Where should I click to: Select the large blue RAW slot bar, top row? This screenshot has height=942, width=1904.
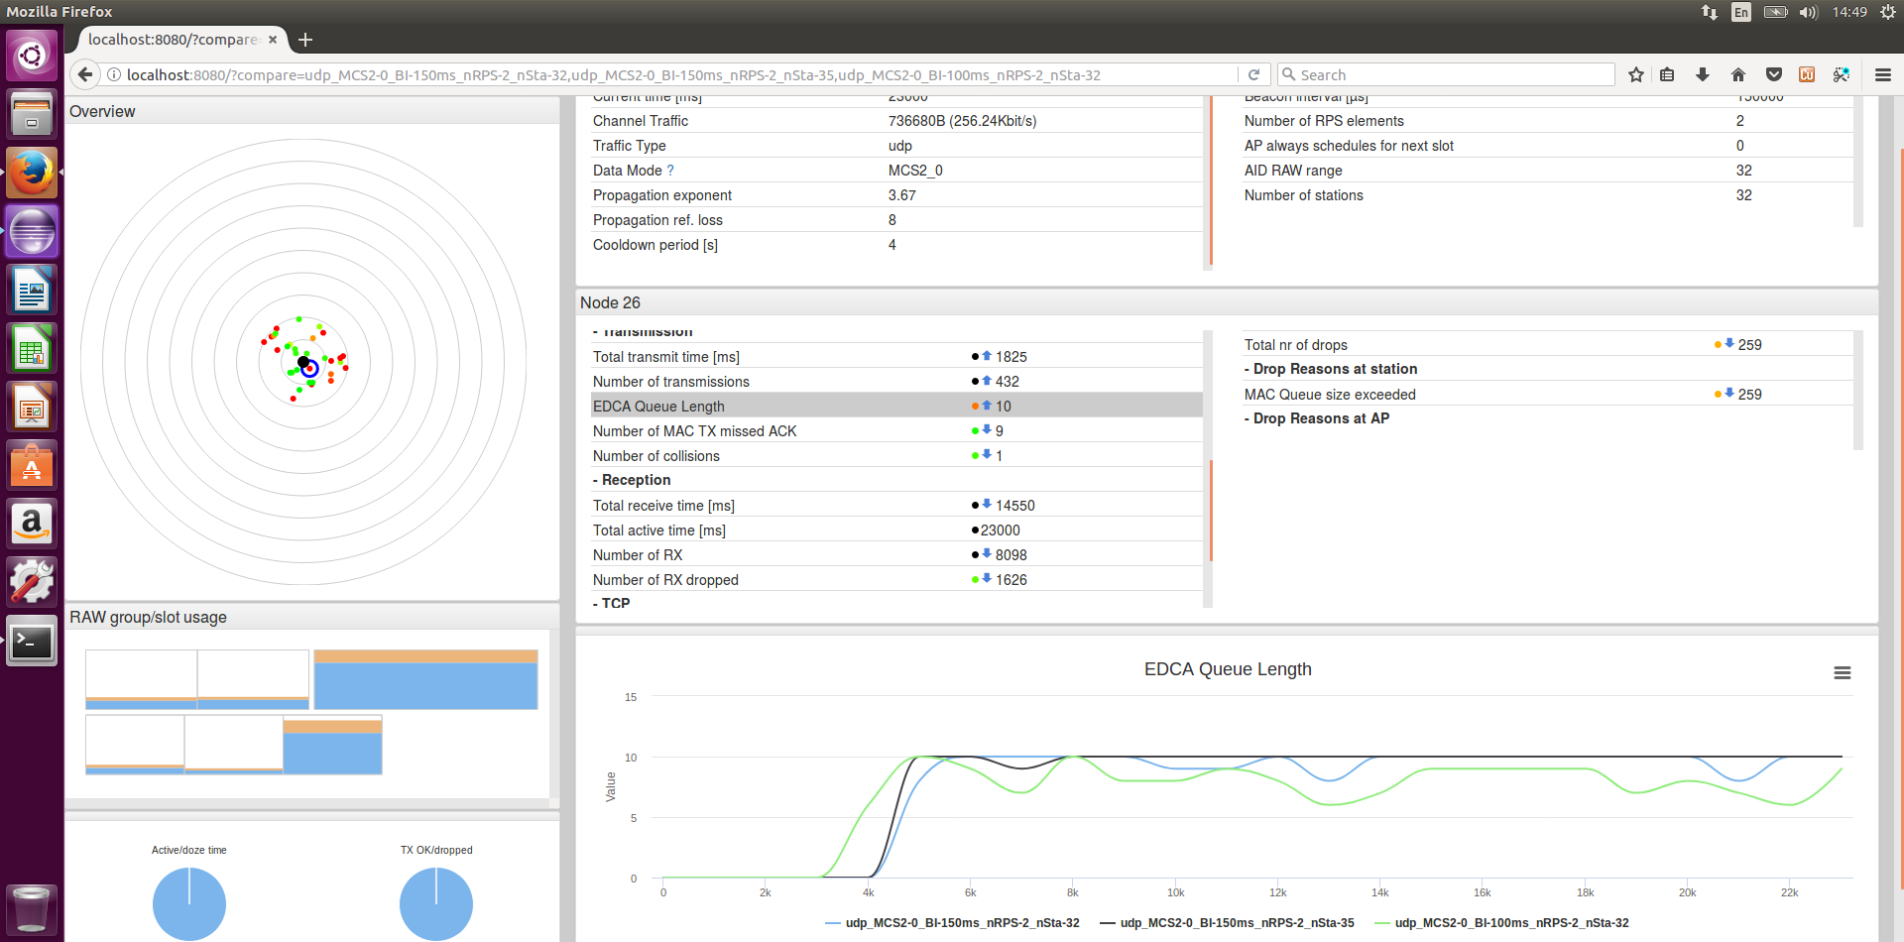point(425,684)
